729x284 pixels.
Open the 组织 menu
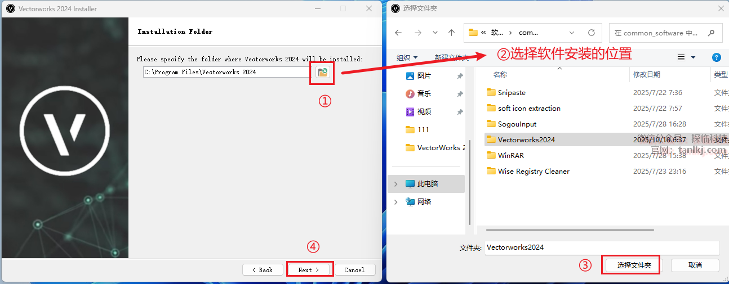coord(407,57)
